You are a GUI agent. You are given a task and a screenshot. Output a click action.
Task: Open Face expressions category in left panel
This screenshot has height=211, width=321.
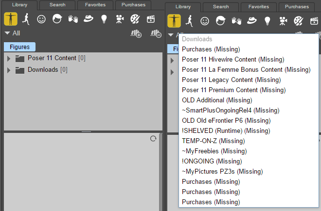[41, 19]
